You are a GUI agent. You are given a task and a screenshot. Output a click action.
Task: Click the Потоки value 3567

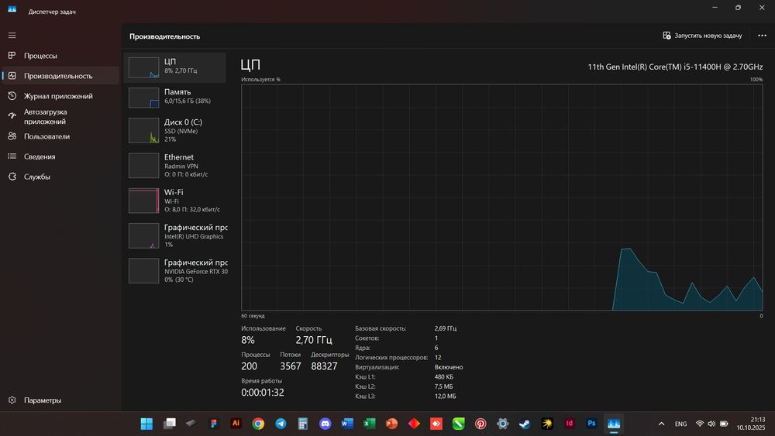pos(290,366)
